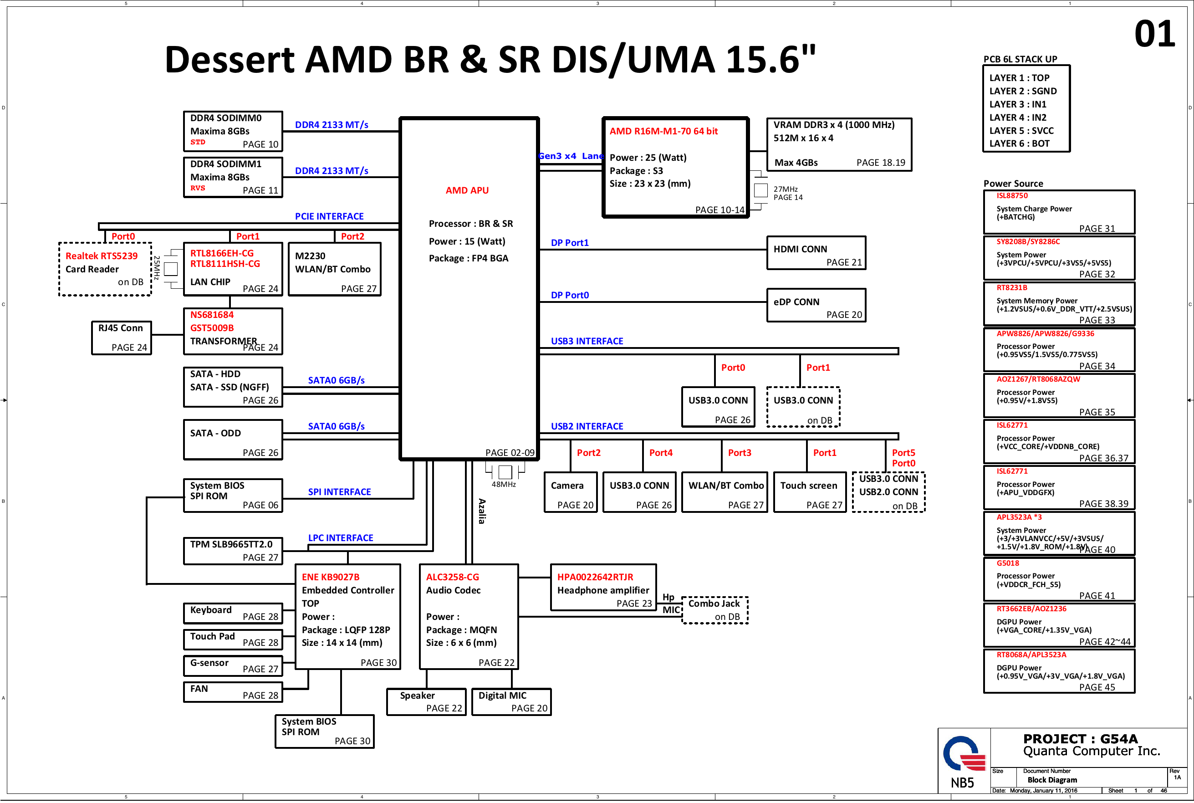Click the Dessert AMD BR & SR title
This screenshot has width=1194, height=803.
pyautogui.click(x=490, y=59)
